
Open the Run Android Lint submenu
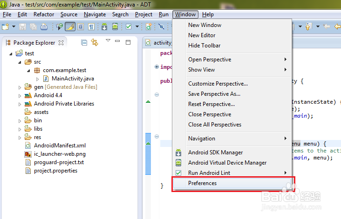pyautogui.click(x=232, y=173)
